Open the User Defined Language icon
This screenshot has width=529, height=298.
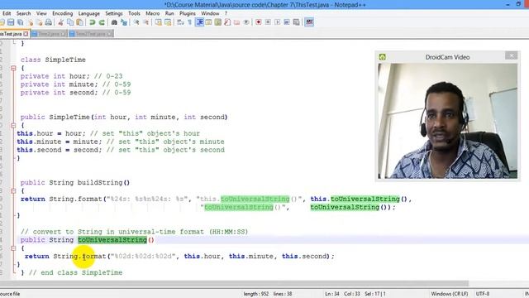pyautogui.click(x=208, y=22)
